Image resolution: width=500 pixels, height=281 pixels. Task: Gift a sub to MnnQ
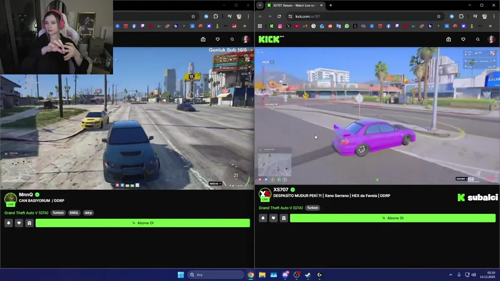(29, 223)
